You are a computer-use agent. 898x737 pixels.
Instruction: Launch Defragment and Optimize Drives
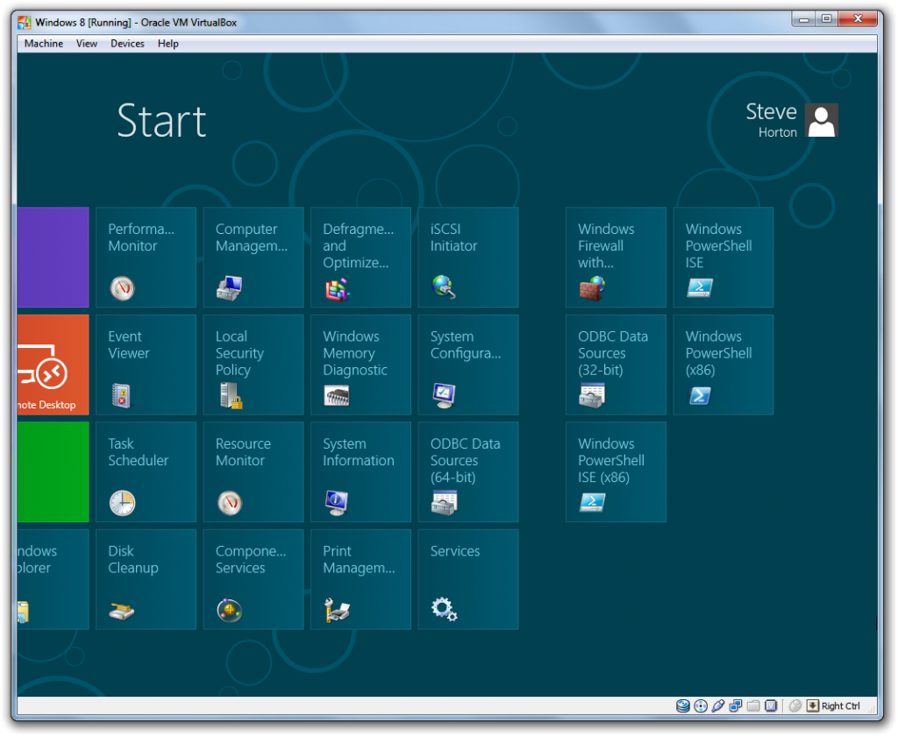click(x=360, y=257)
